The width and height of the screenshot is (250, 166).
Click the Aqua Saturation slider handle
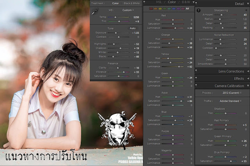tap(181, 101)
